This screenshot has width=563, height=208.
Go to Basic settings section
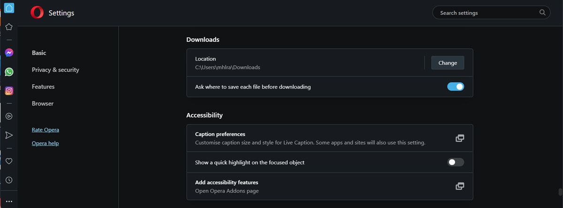[39, 53]
